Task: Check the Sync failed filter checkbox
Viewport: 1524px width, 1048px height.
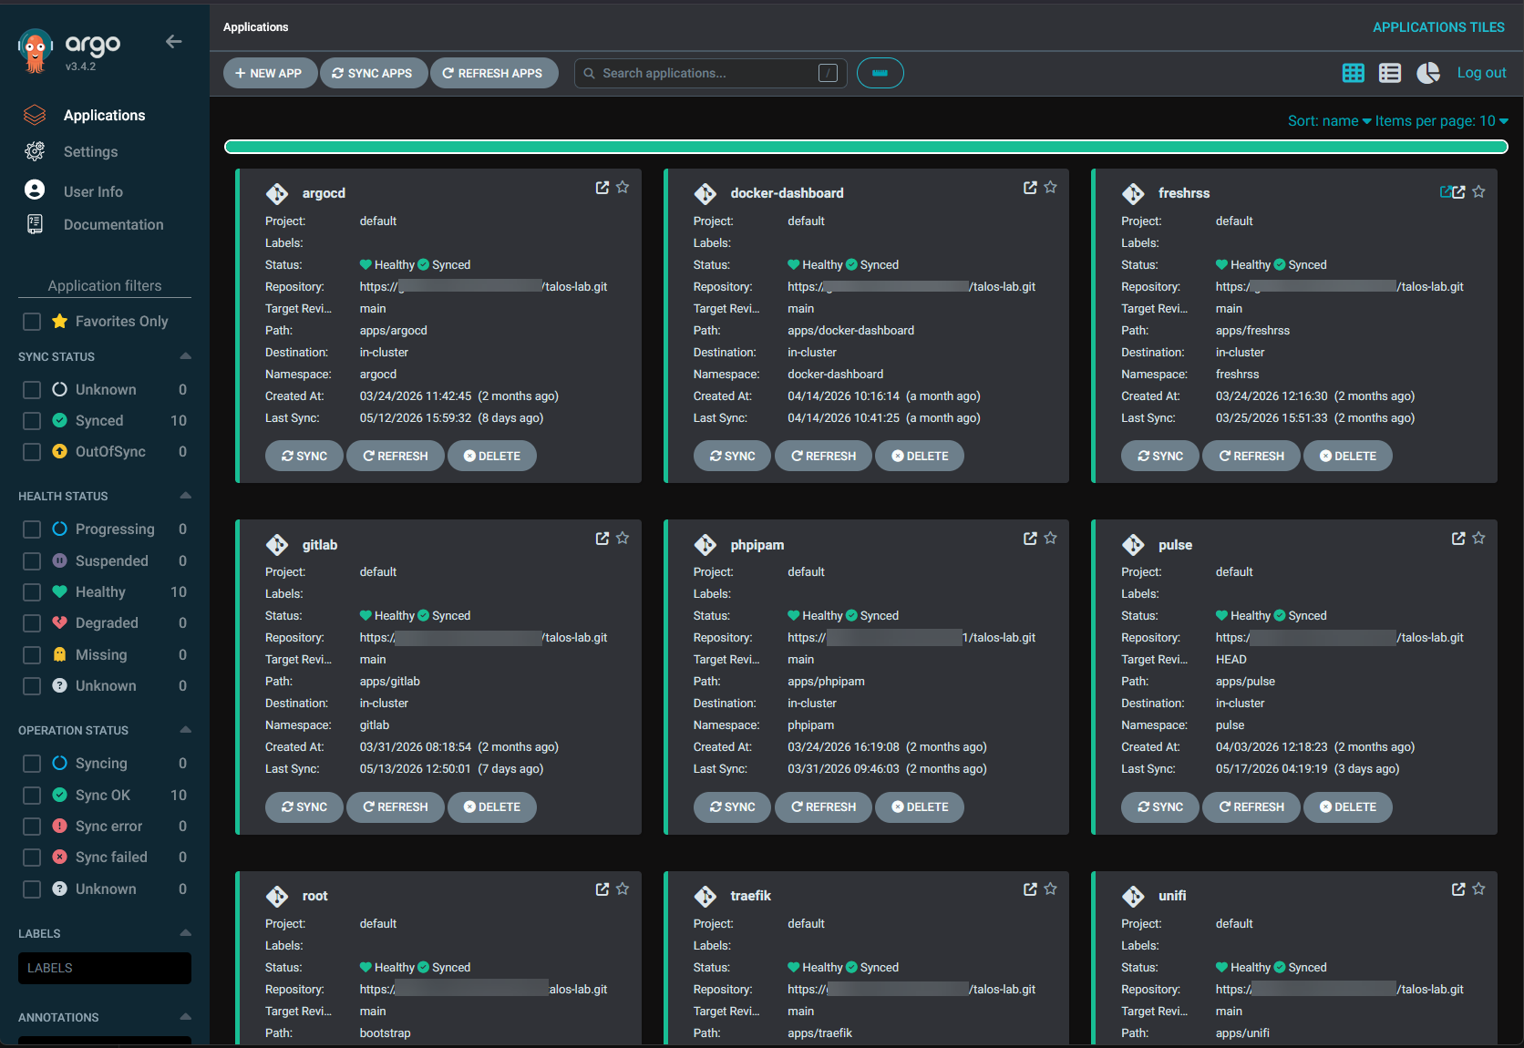Action: tap(32, 858)
